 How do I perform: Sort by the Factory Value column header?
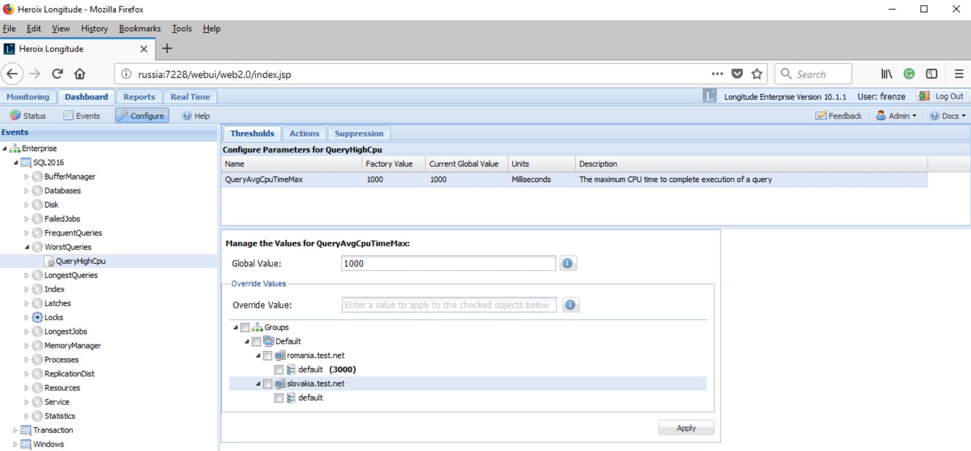(x=394, y=164)
